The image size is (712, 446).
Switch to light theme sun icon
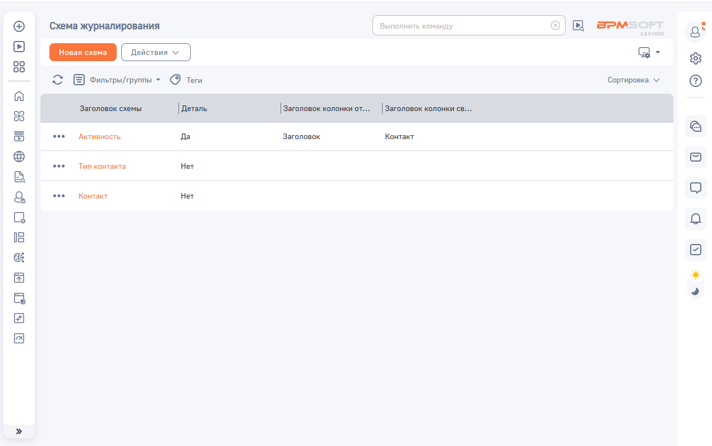(x=696, y=275)
